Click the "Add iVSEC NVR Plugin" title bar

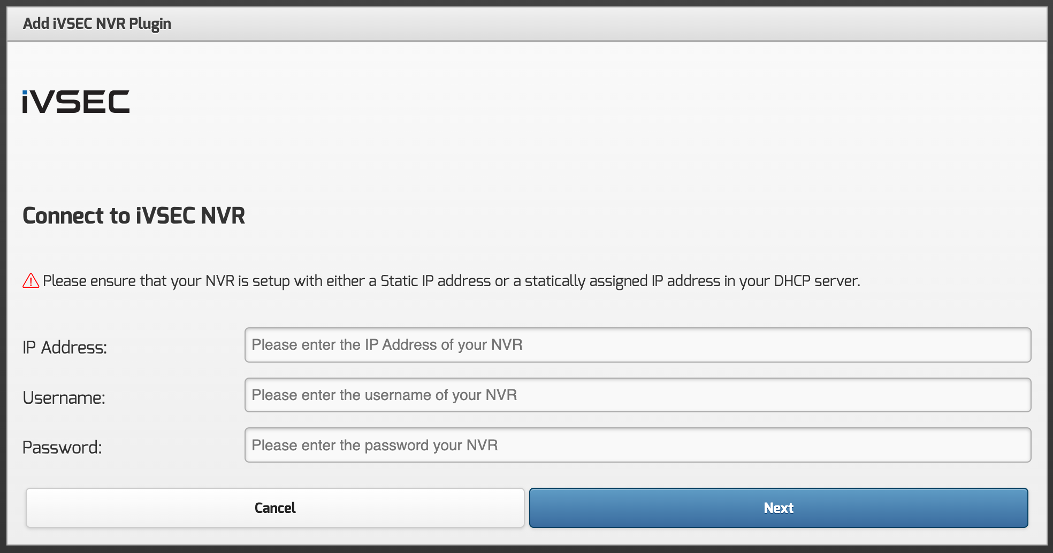(97, 24)
